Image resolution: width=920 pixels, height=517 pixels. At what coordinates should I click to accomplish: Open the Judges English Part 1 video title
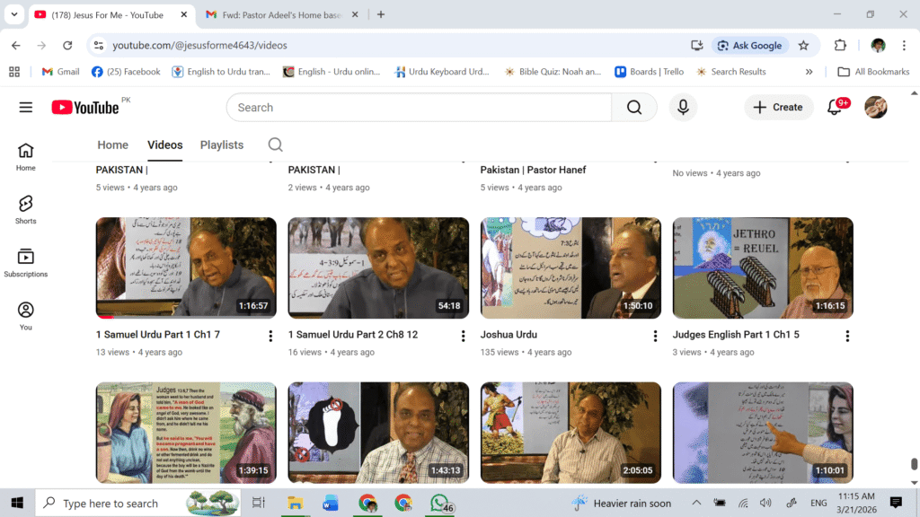[735, 335]
